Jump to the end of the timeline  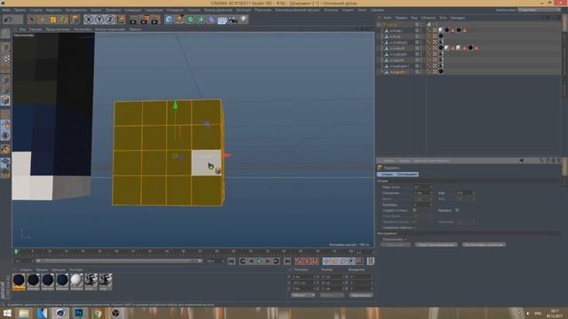click(x=288, y=261)
